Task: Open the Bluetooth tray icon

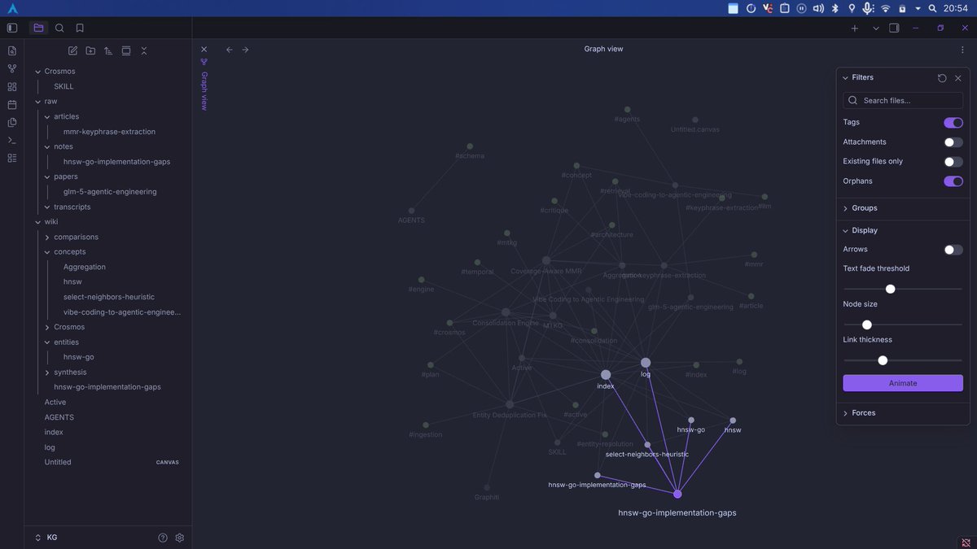Action: [x=835, y=8]
